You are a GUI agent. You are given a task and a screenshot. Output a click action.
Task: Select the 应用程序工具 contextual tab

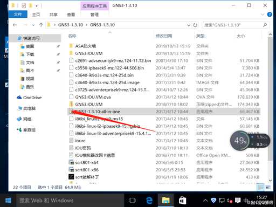click(95, 6)
